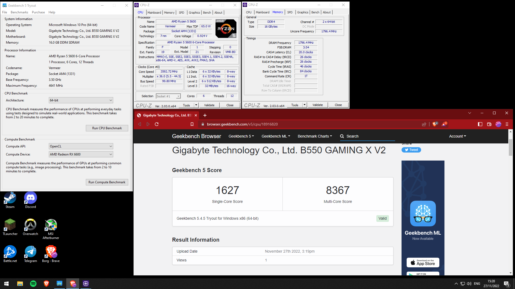This screenshot has height=289, width=515.
Task: Click the browser page vertical scrollbar
Action: click(x=510, y=147)
